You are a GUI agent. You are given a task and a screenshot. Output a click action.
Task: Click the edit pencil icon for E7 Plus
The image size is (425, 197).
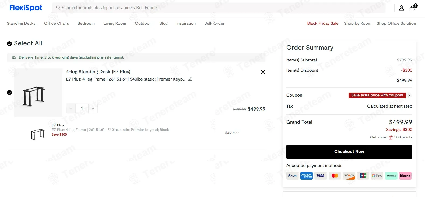[190, 79]
